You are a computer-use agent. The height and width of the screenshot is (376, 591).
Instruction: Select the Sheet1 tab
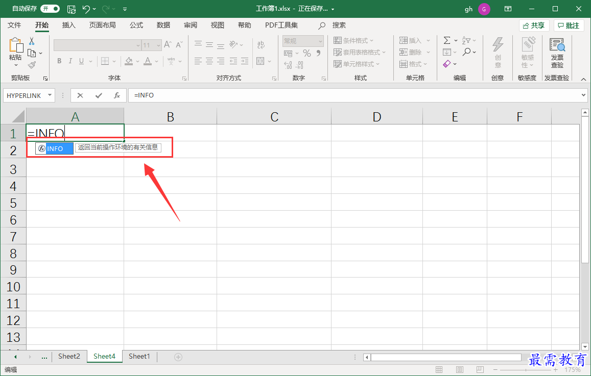[x=139, y=357]
